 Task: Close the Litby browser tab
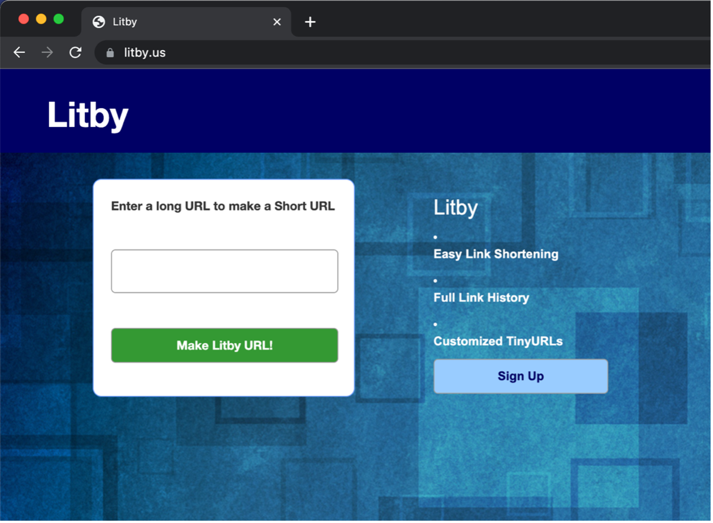277,22
